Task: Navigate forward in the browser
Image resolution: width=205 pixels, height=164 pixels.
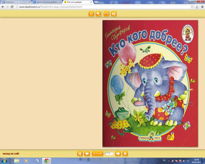Action: tap(7, 7)
